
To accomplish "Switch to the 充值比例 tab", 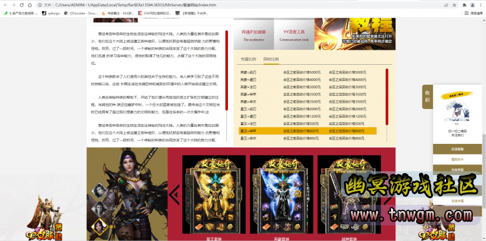I will [248, 59].
